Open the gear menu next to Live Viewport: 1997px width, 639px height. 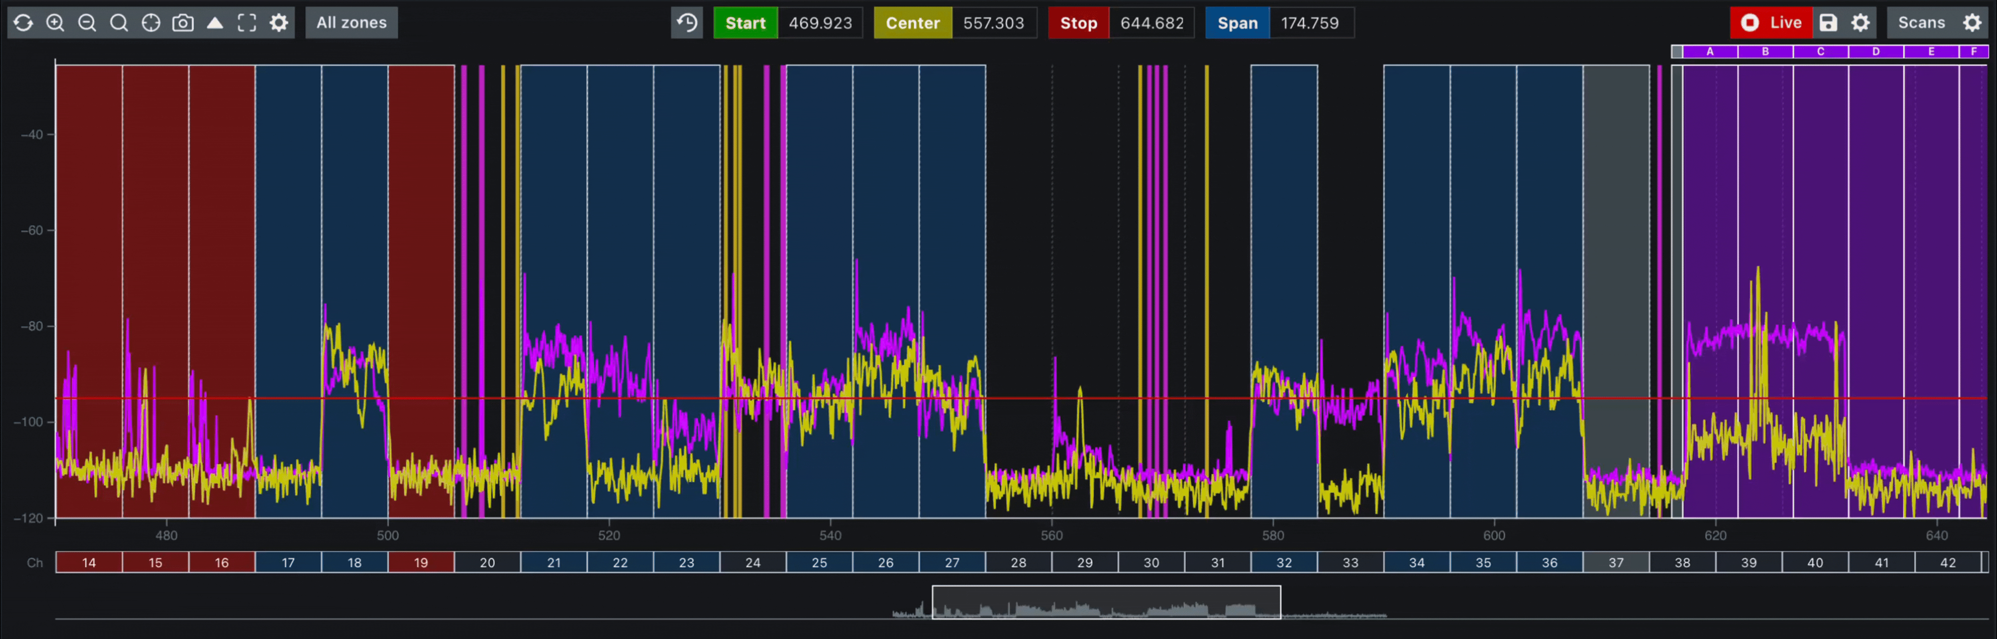pos(1860,22)
